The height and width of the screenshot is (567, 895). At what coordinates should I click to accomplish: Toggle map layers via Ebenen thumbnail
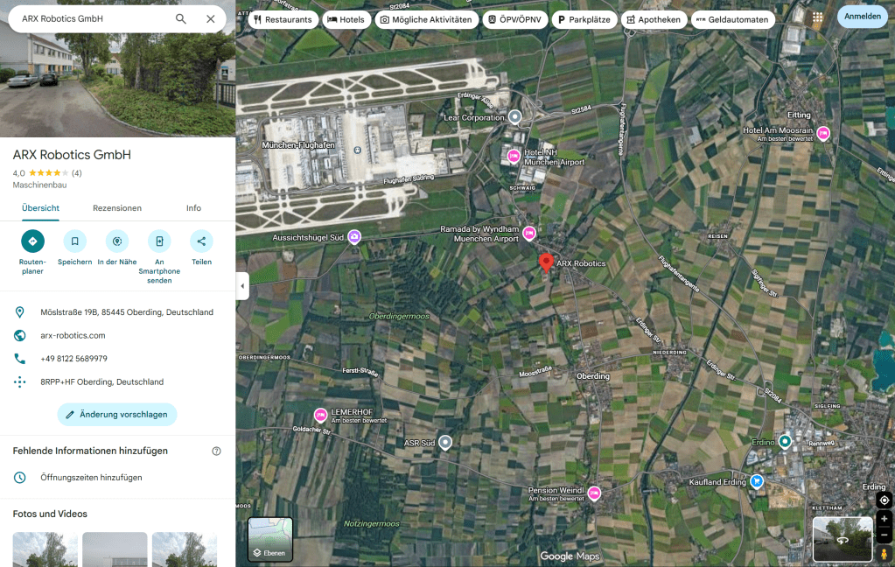(x=270, y=539)
